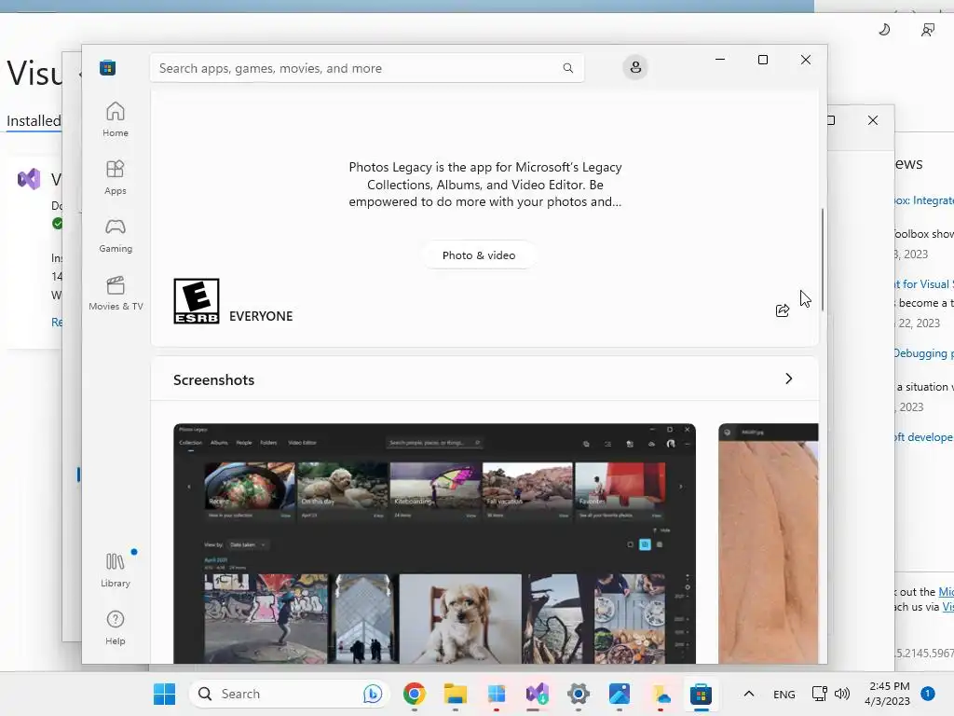Switch to Installed tab in Visual Studio Installer
954x716 pixels.
[x=34, y=120]
